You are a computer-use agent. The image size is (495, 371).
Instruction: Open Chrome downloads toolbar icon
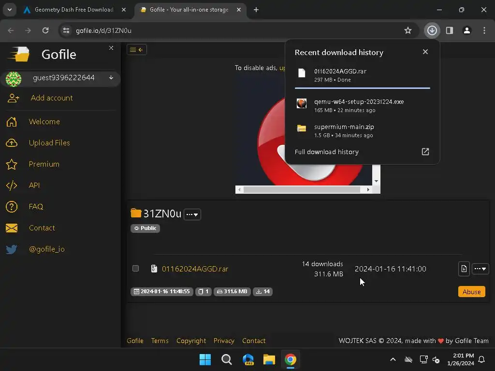432,30
